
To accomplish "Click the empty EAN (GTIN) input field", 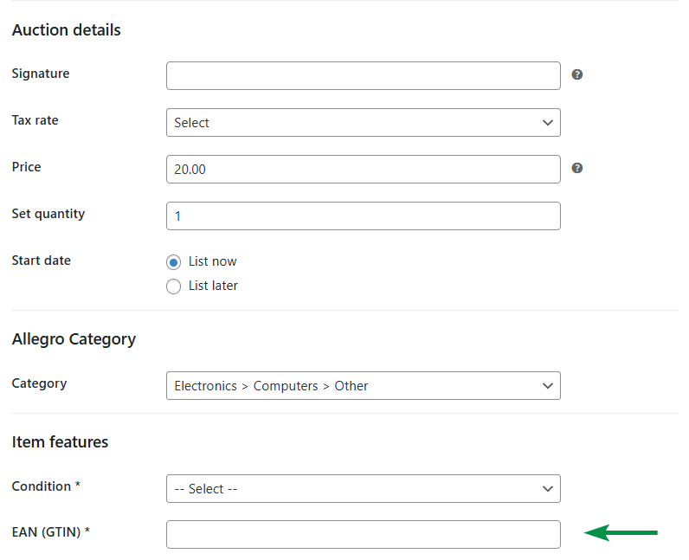I will coord(363,535).
